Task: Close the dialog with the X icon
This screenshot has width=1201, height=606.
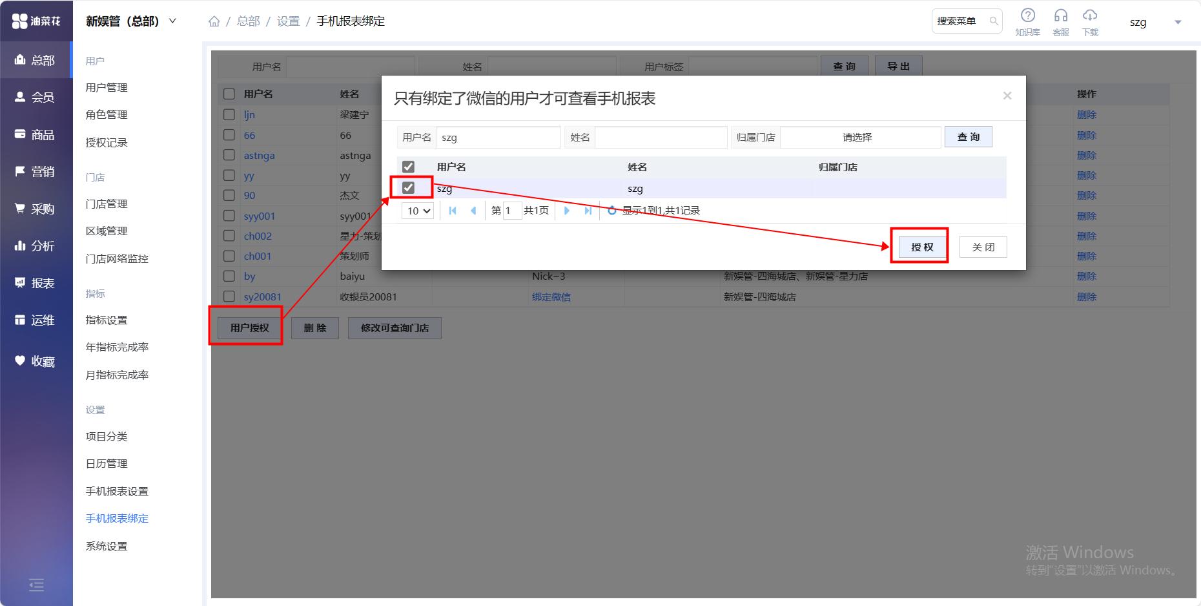Action: [1007, 96]
